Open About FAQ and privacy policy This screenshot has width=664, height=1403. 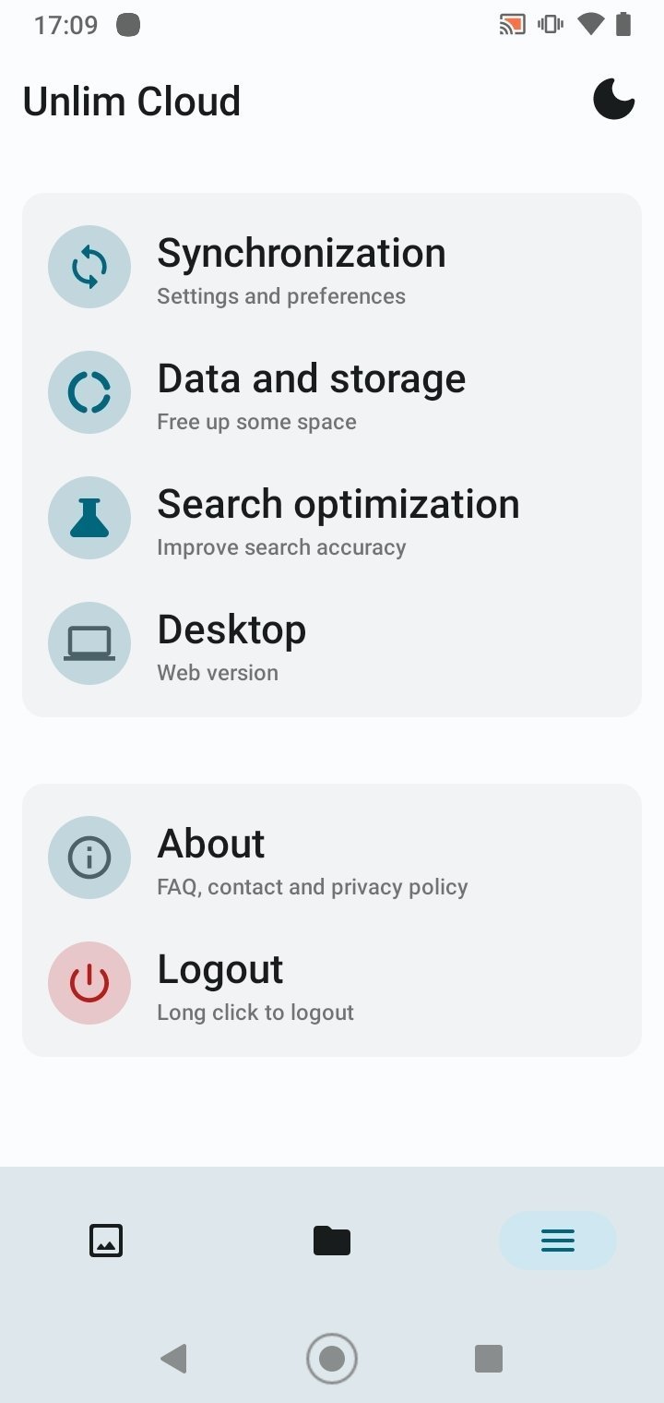click(x=332, y=857)
